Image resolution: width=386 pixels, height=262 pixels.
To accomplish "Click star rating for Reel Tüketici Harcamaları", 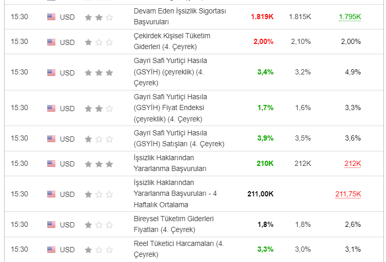I will click(x=98, y=250).
